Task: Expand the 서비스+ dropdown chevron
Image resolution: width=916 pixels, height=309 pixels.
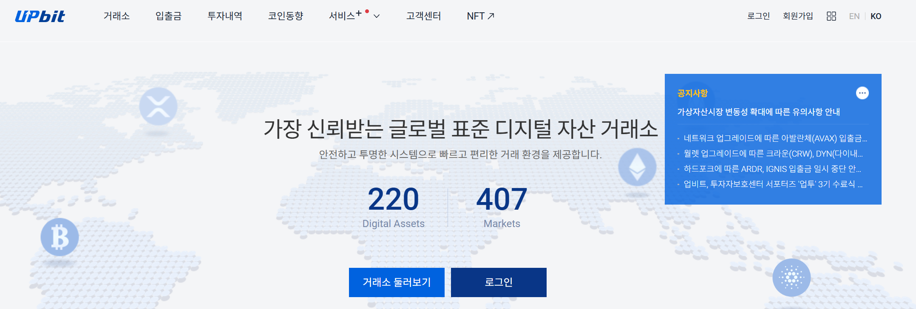Action: pyautogui.click(x=377, y=16)
